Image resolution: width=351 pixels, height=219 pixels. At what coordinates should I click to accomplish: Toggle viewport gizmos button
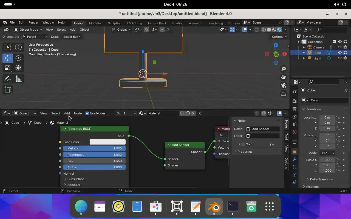coord(232,30)
